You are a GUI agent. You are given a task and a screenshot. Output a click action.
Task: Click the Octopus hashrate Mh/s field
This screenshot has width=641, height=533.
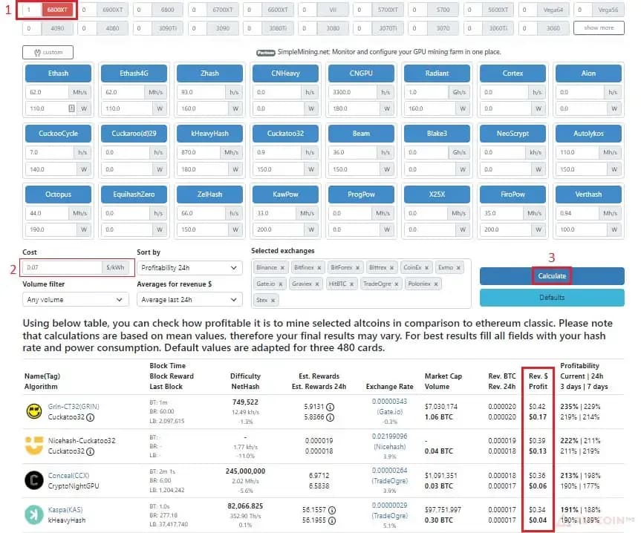point(47,213)
